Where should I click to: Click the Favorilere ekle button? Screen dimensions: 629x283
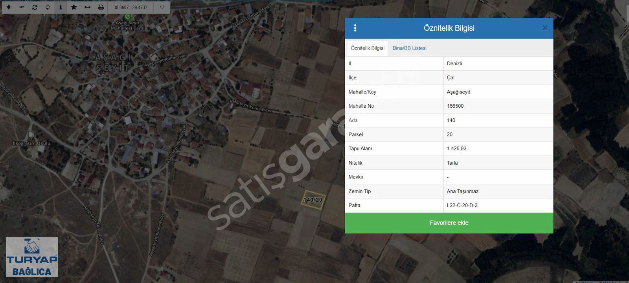(x=449, y=223)
